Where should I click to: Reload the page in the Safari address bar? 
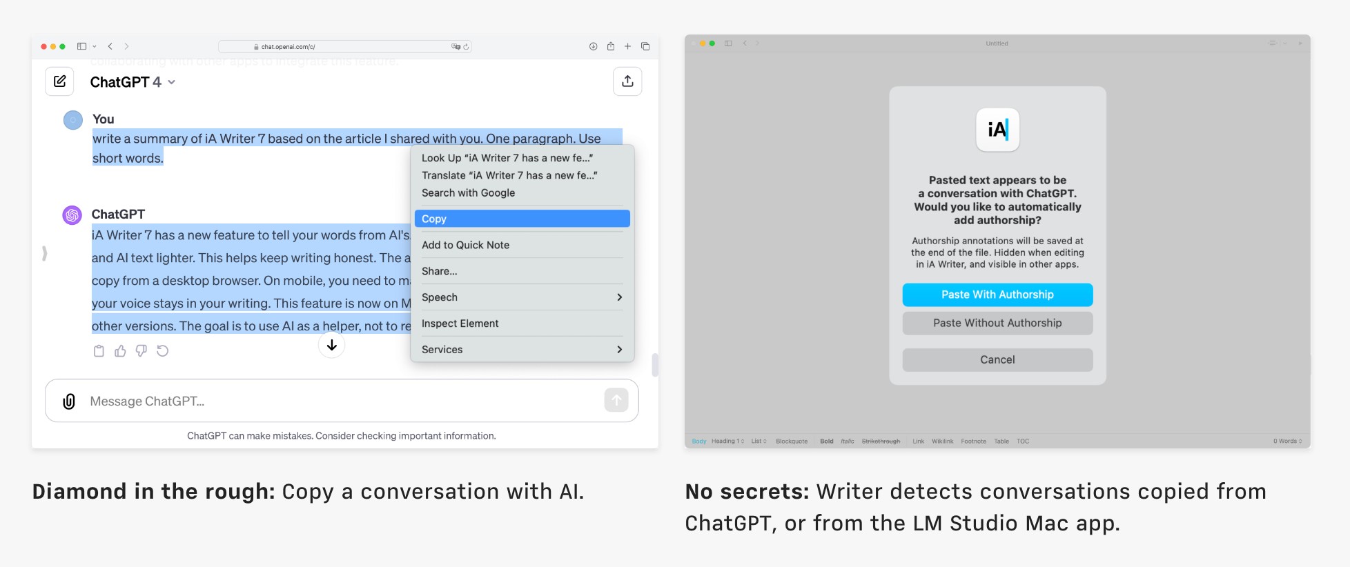click(467, 47)
